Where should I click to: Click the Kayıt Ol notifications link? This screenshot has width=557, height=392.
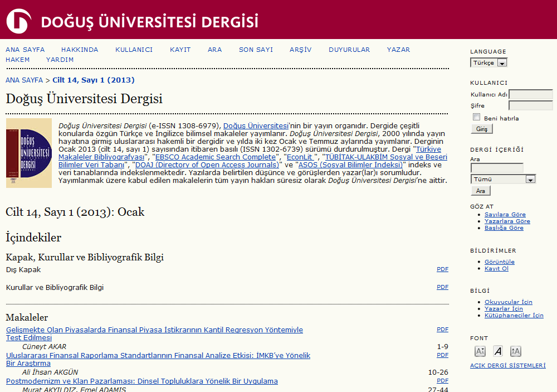point(496,269)
